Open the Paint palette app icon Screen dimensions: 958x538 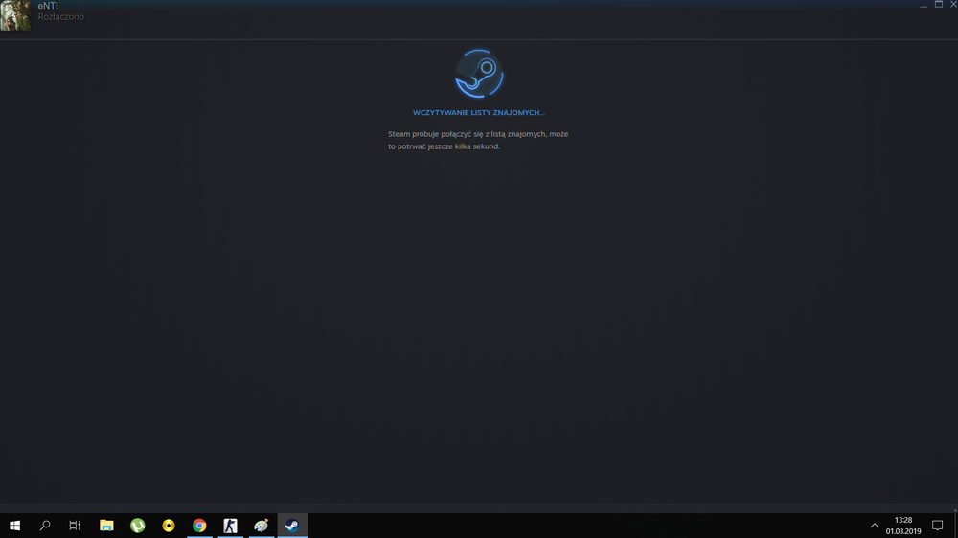262,526
